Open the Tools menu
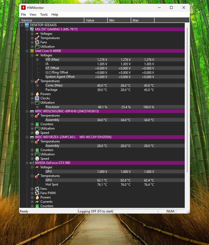This screenshot has width=209, height=245. [44, 15]
